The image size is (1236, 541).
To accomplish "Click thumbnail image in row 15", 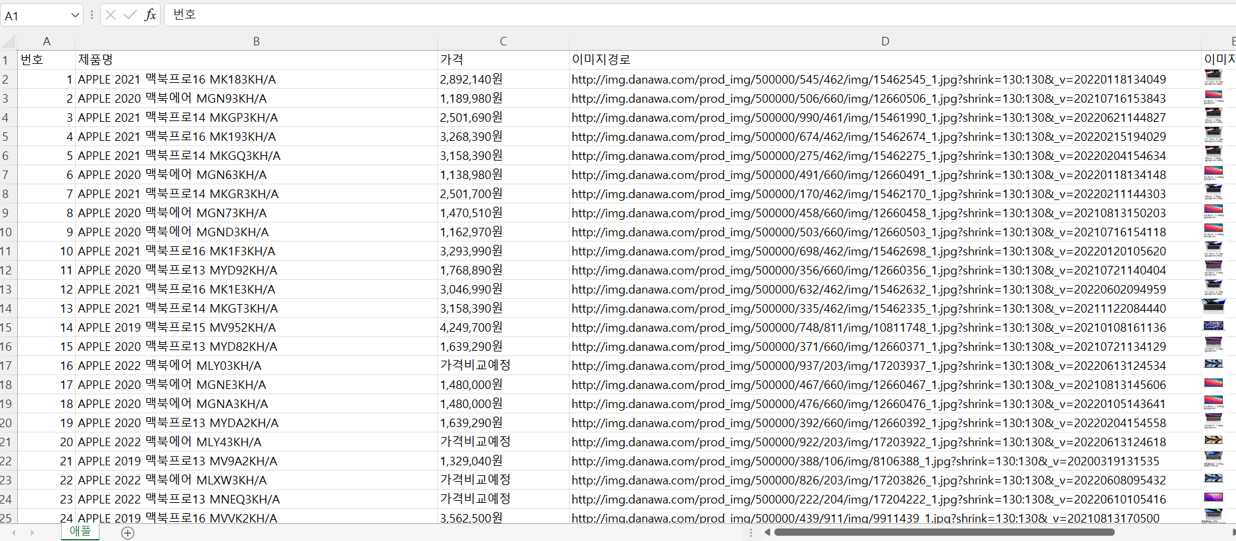I will (1213, 326).
